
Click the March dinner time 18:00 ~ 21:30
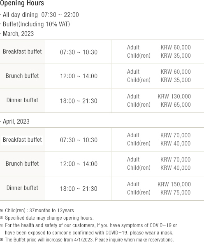tap(79, 101)
